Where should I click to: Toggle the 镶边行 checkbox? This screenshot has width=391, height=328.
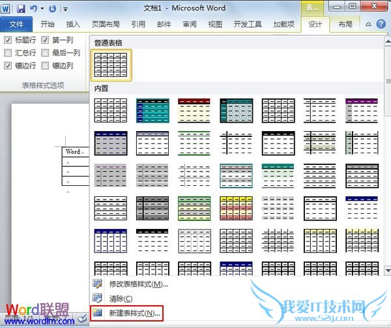coord(8,66)
